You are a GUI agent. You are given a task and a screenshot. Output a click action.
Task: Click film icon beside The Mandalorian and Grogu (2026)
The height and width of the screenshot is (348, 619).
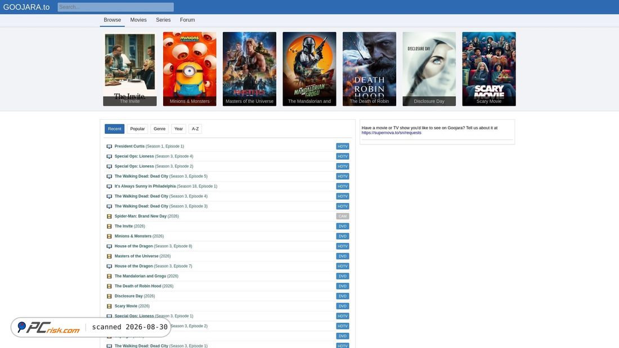109,276
